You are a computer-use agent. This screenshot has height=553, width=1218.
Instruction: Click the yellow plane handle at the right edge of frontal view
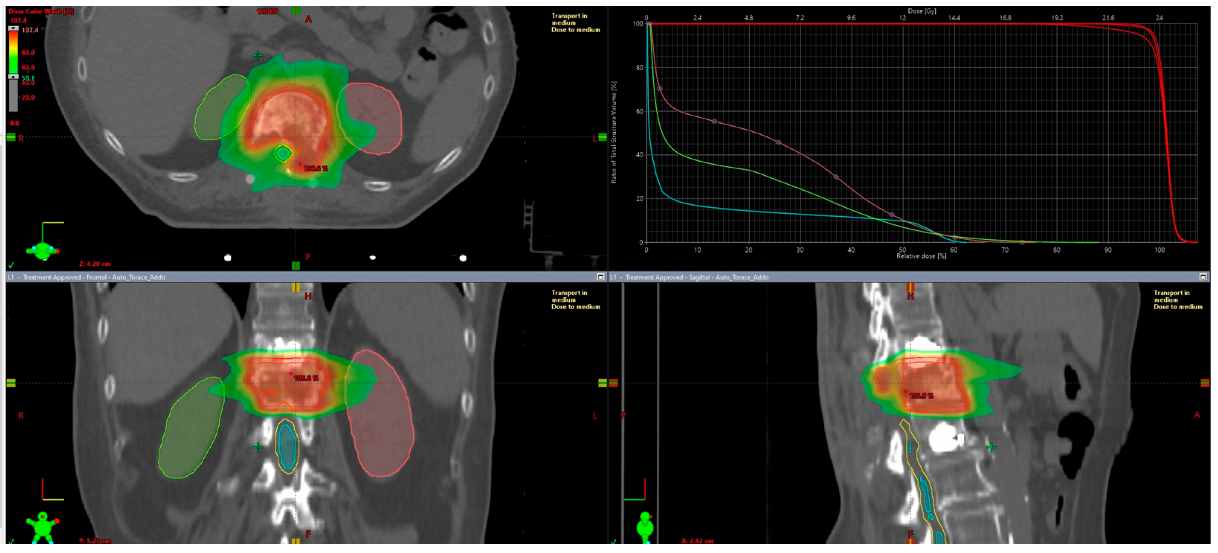(602, 383)
